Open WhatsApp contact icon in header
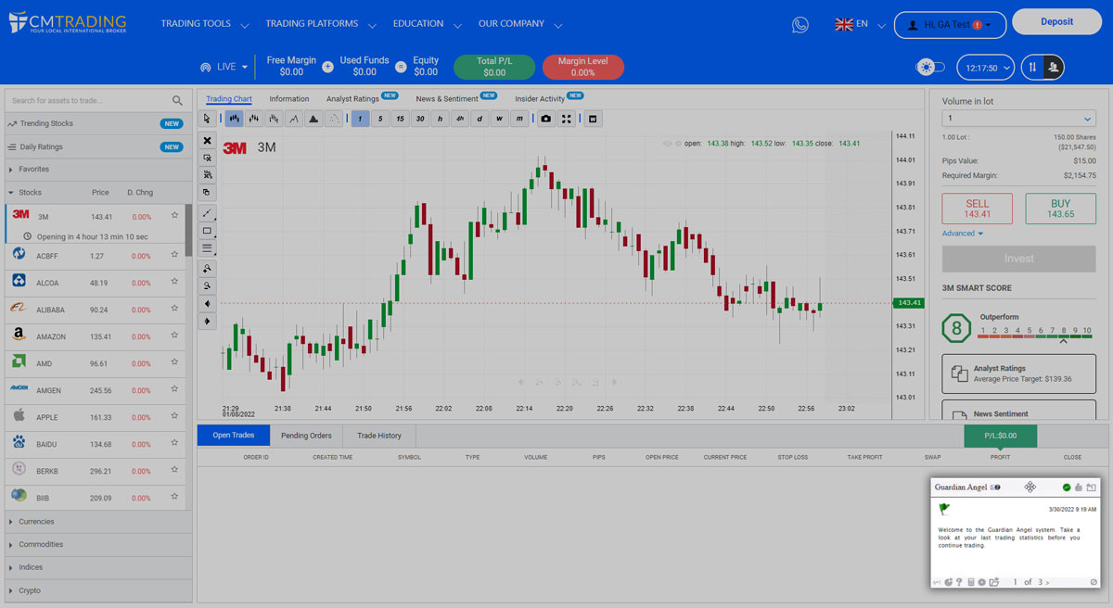Screen dimensions: 1113x608 coord(800,25)
